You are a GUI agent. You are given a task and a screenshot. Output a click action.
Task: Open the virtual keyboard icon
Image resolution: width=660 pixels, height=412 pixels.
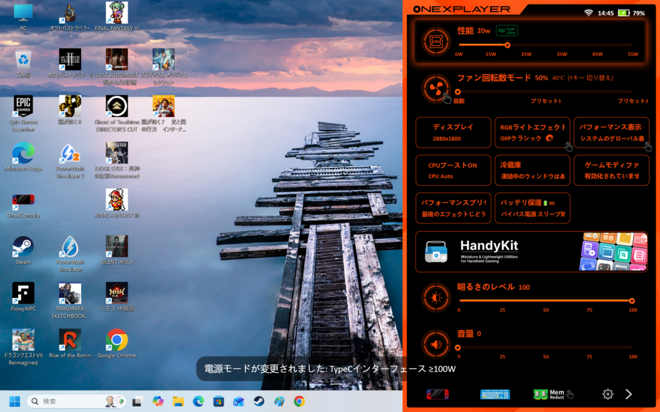point(494,394)
